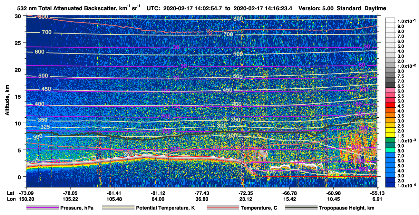Screen dimensions: 419x215
Task: Select the 'UTC:' label in the title
Action: (153, 8)
